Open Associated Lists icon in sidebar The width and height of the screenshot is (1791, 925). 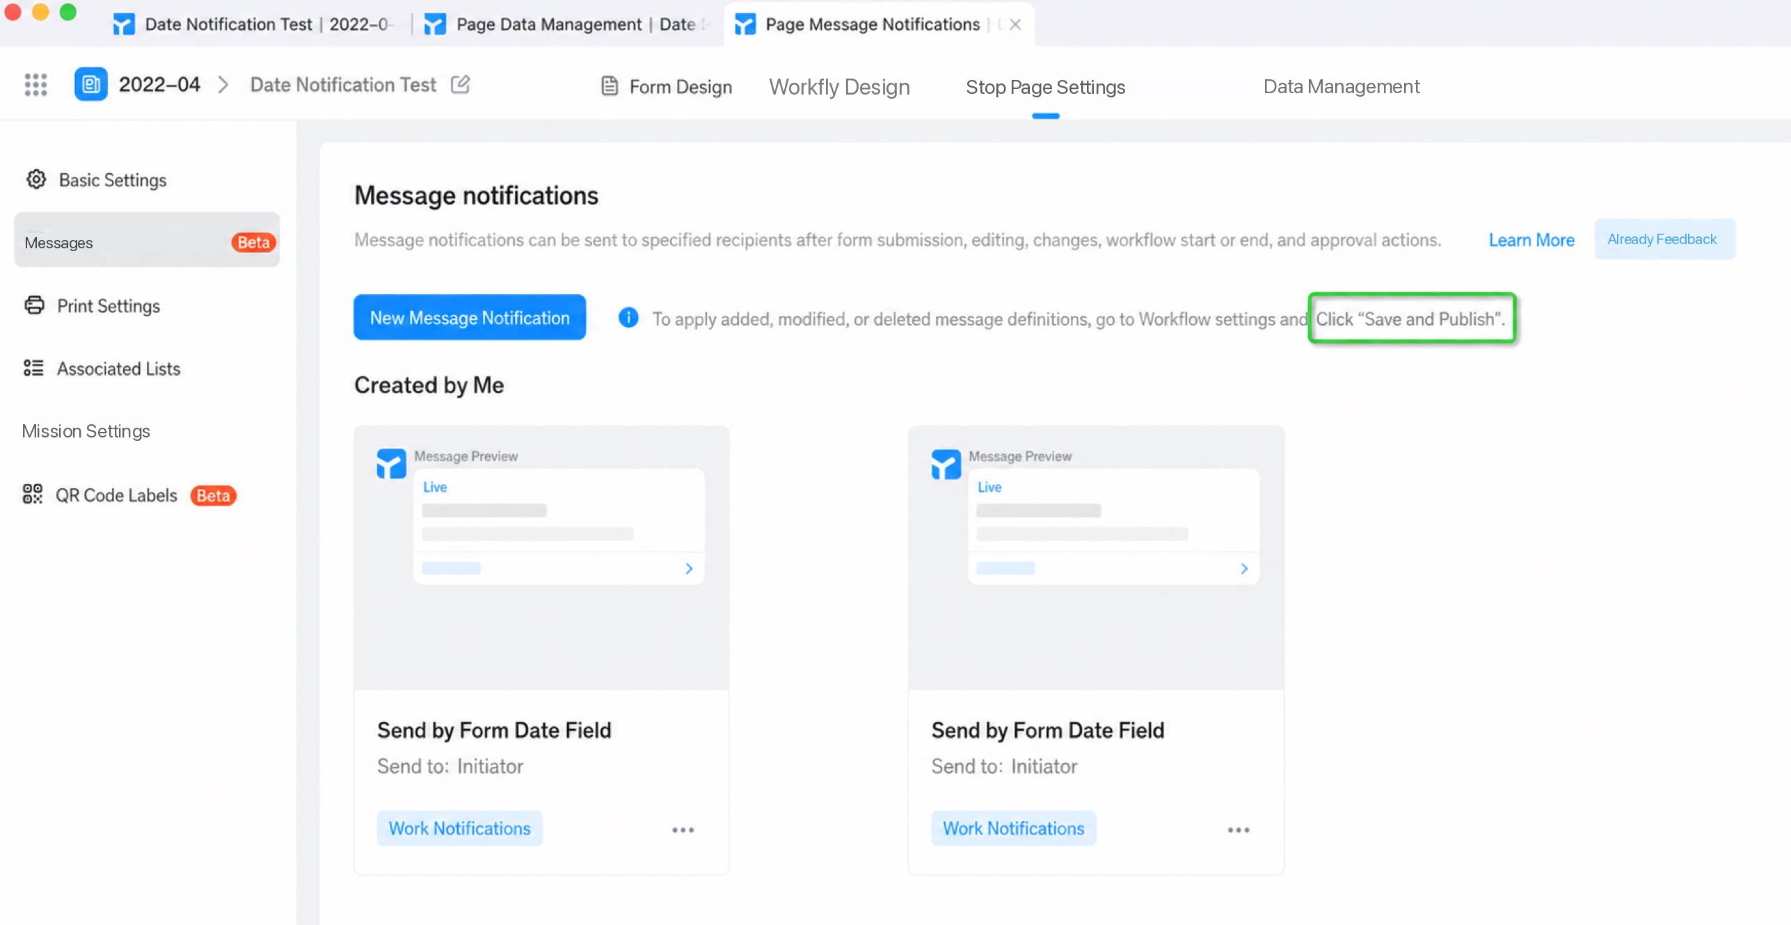(33, 368)
